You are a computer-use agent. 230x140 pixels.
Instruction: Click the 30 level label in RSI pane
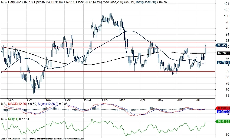[x=228, y=135]
